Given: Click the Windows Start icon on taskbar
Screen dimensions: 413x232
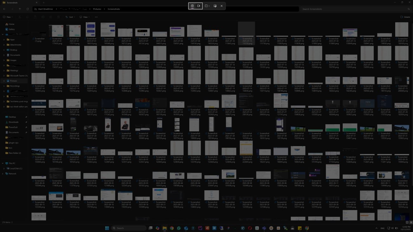Looking at the screenshot, I should pos(107,228).
